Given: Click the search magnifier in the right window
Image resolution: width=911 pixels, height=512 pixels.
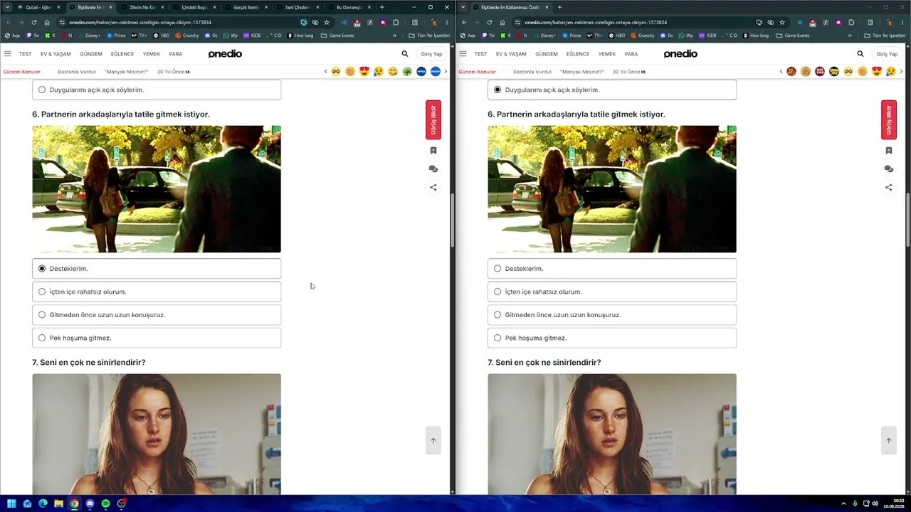Looking at the screenshot, I should pyautogui.click(x=860, y=54).
